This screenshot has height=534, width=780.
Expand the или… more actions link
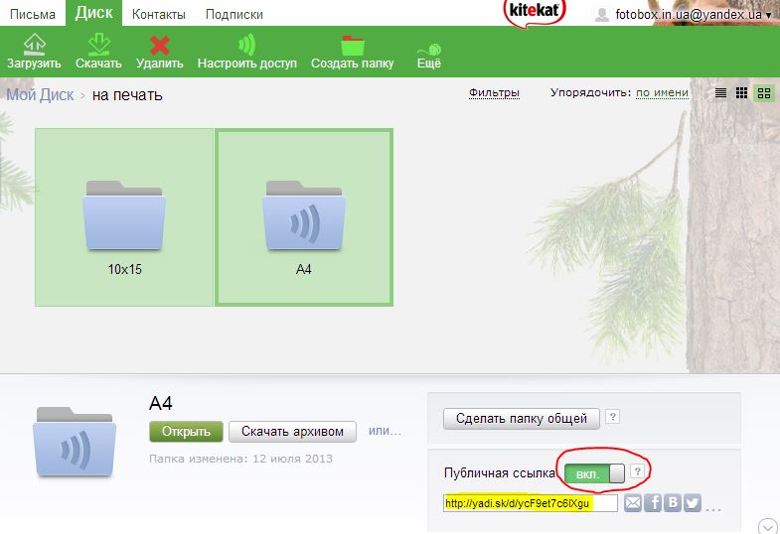tap(385, 431)
